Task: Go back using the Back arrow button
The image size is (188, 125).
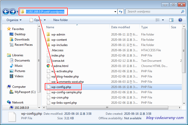Action: point(6,12)
